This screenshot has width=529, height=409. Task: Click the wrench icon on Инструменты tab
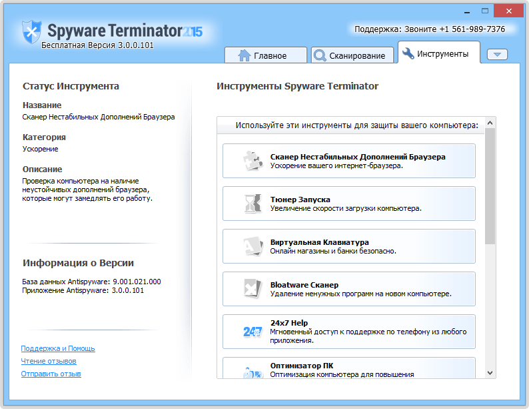[408, 53]
